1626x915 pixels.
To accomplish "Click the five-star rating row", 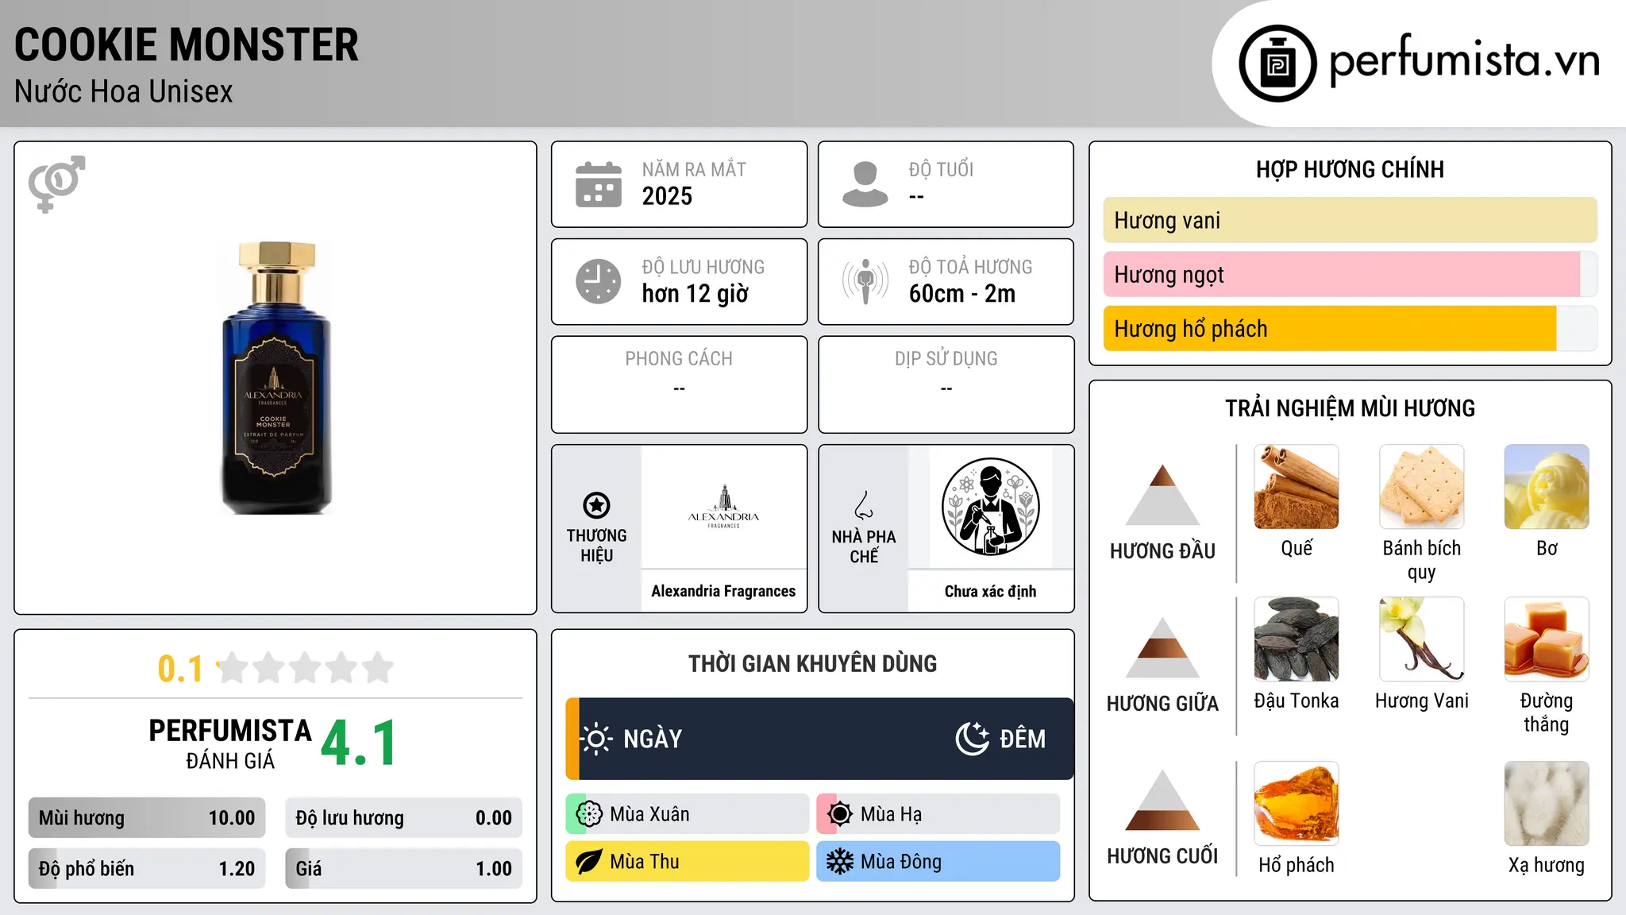I will (x=306, y=668).
